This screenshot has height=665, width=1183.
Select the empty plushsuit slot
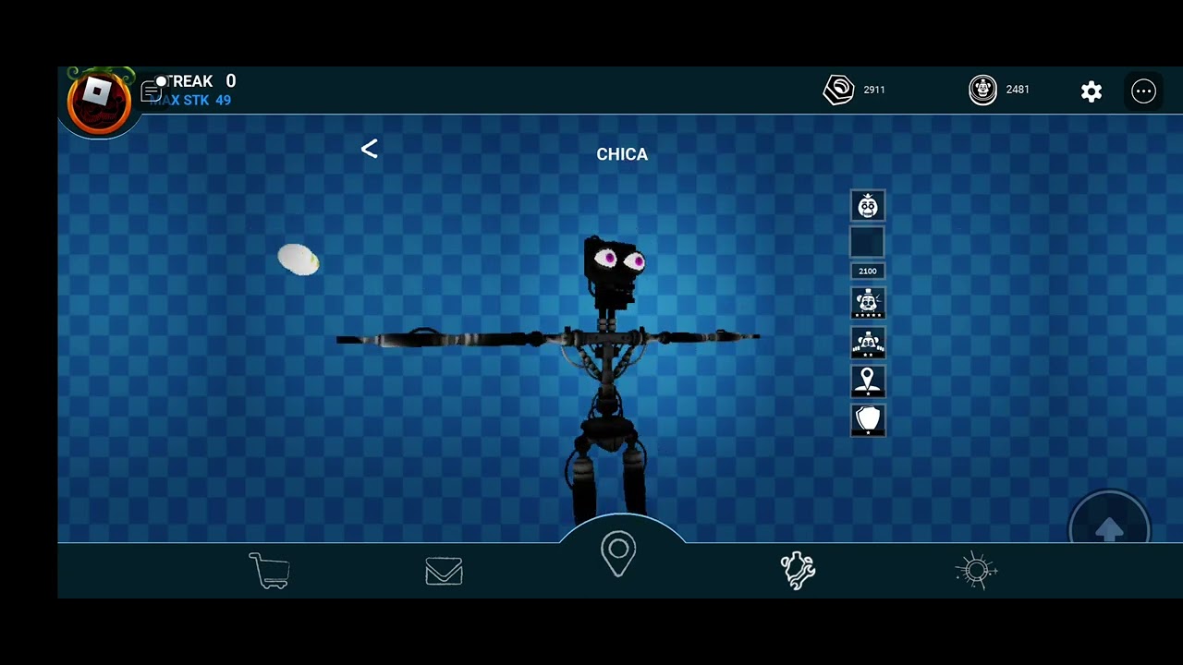click(x=867, y=243)
